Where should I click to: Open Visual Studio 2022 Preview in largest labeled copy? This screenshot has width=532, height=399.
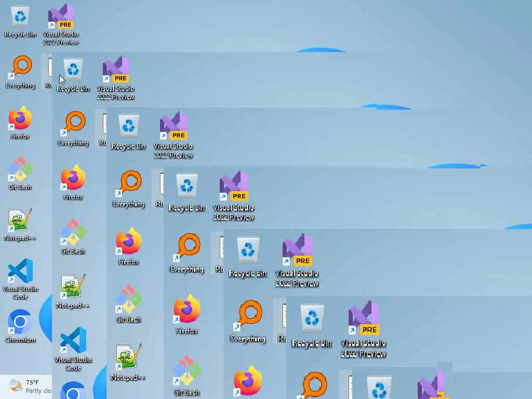(x=363, y=329)
